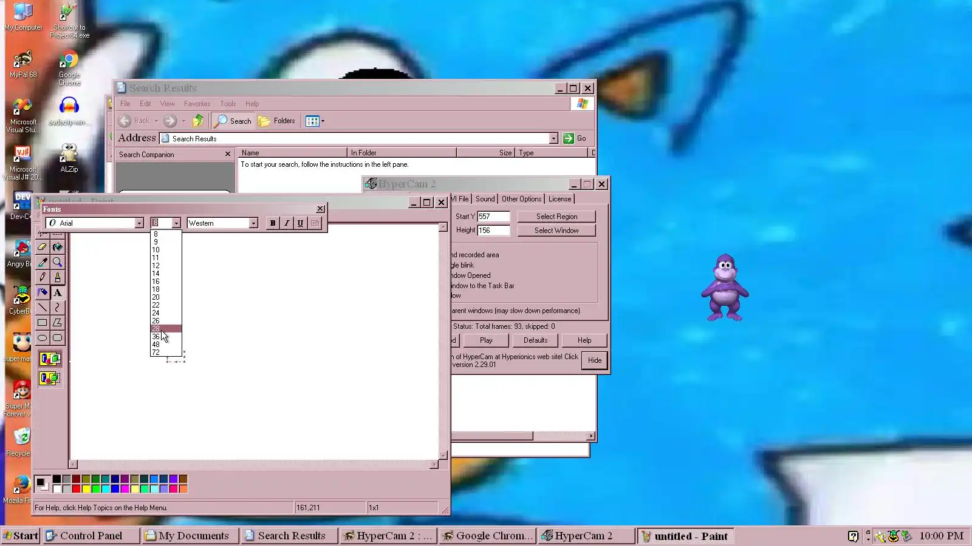This screenshot has height=546, width=972.
Task: Switch to the License tab in HyperCam
Action: (x=560, y=199)
